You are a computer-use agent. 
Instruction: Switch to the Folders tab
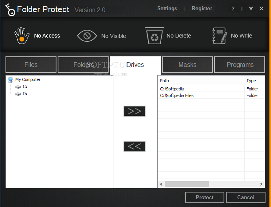(83, 65)
